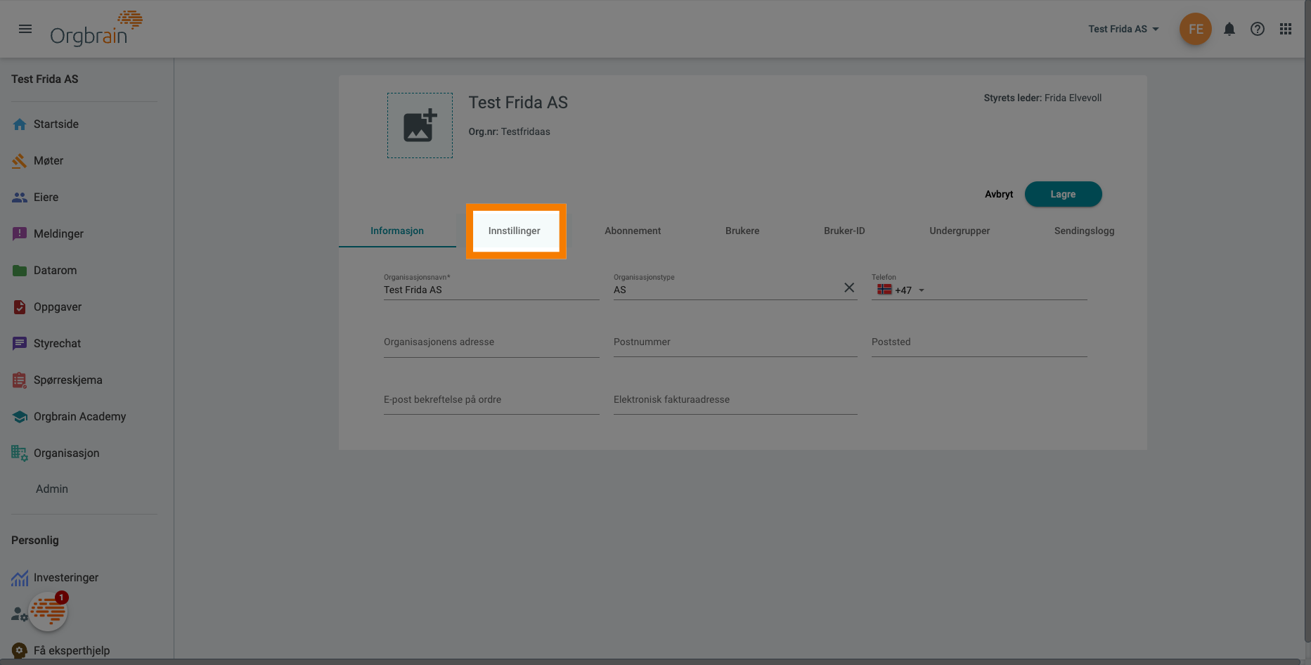
Task: Open the Brukere tab
Action: 742,231
